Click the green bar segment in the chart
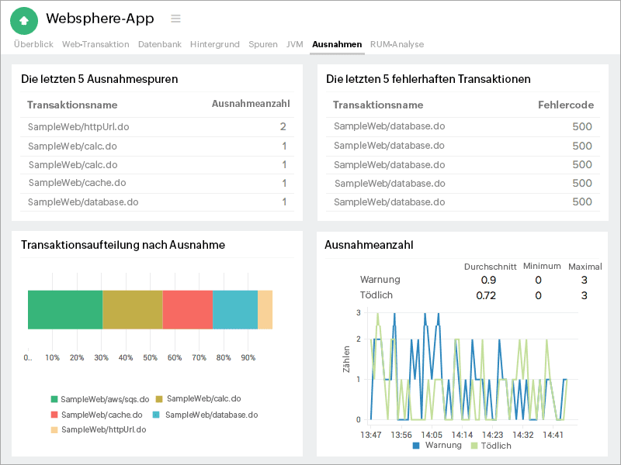This screenshot has width=621, height=465. tap(65, 310)
